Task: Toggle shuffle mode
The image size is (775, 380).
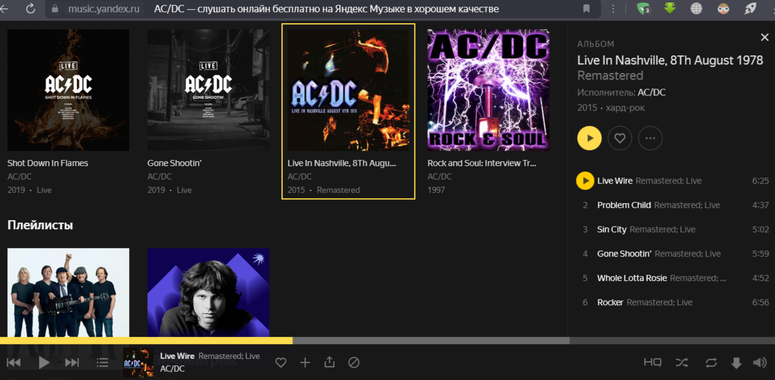Action: pos(681,362)
